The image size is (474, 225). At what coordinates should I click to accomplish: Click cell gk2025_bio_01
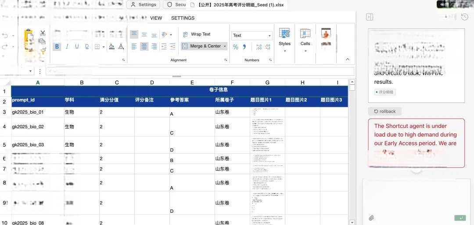38,112
